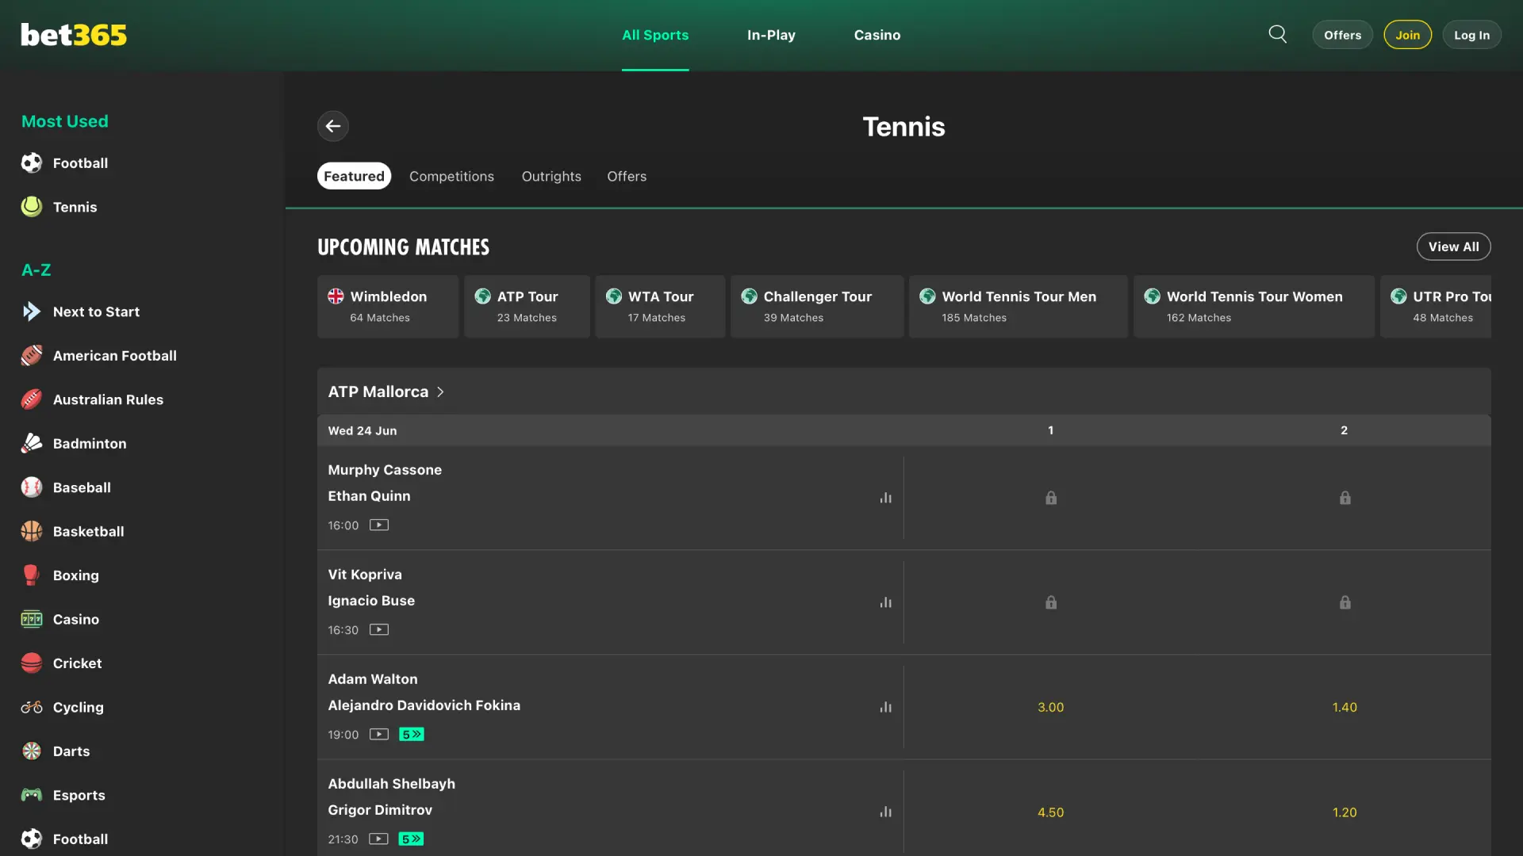1523x856 pixels.
Task: Click the Join button
Action: 1407,35
